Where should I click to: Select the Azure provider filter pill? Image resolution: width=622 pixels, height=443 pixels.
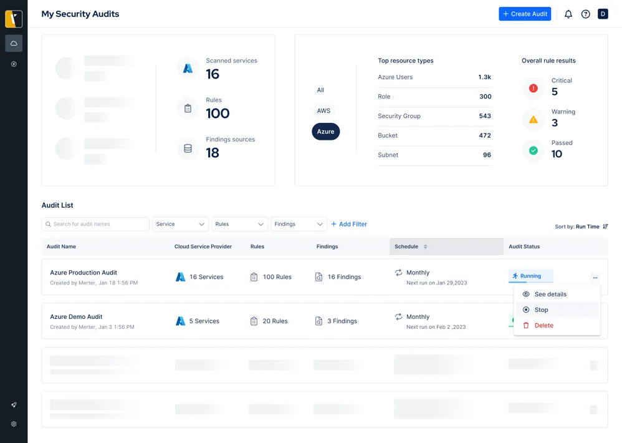pos(325,132)
